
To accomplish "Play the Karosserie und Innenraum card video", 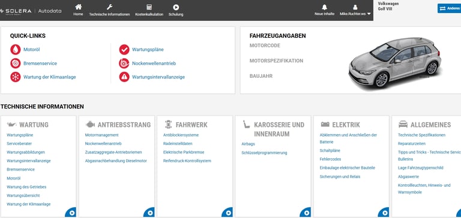I will click(306, 213).
